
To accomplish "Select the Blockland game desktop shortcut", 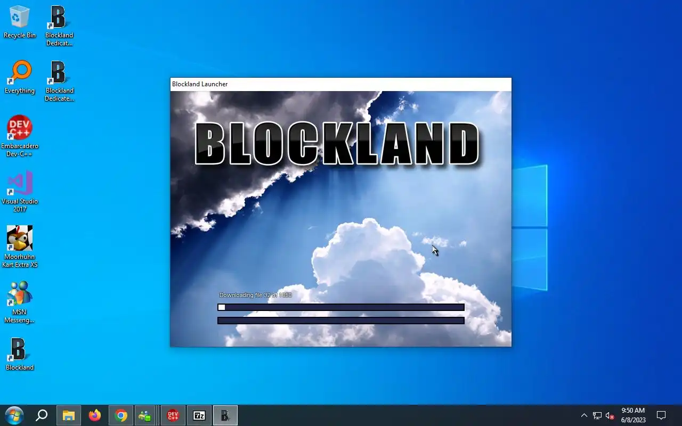I will pos(20,354).
